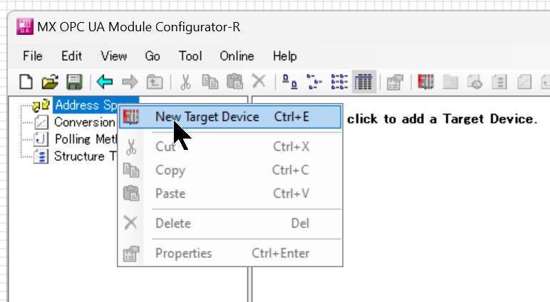Open the Go menu

tap(152, 56)
